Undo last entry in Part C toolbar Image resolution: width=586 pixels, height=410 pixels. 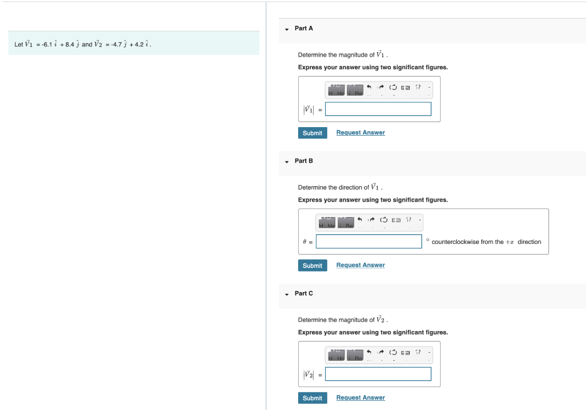point(369,352)
